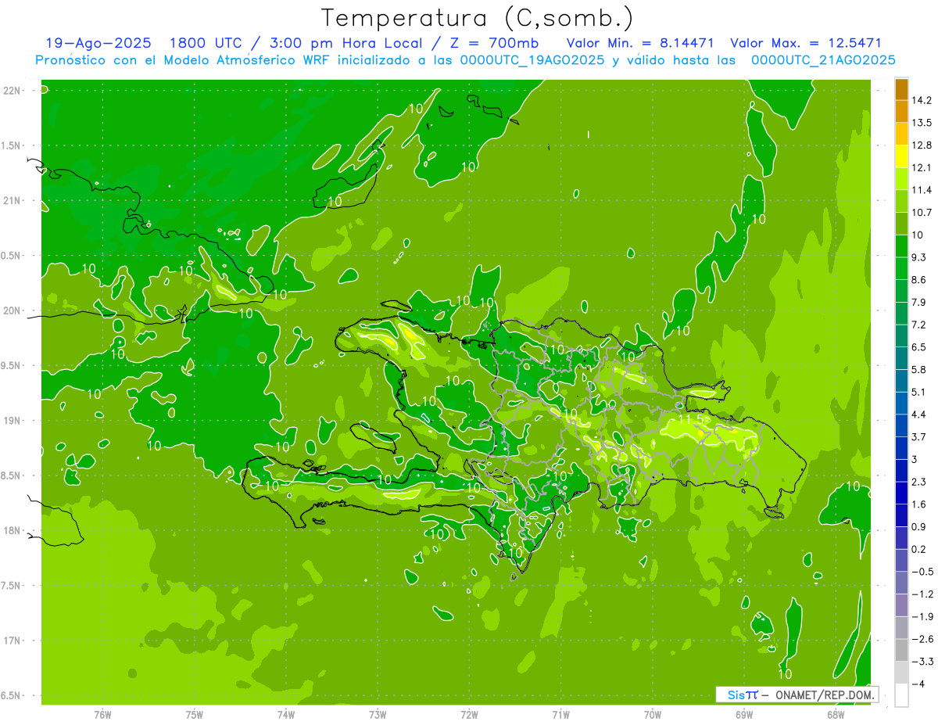
Task: Click the "21N" latitude axis label
Action: point(13,201)
